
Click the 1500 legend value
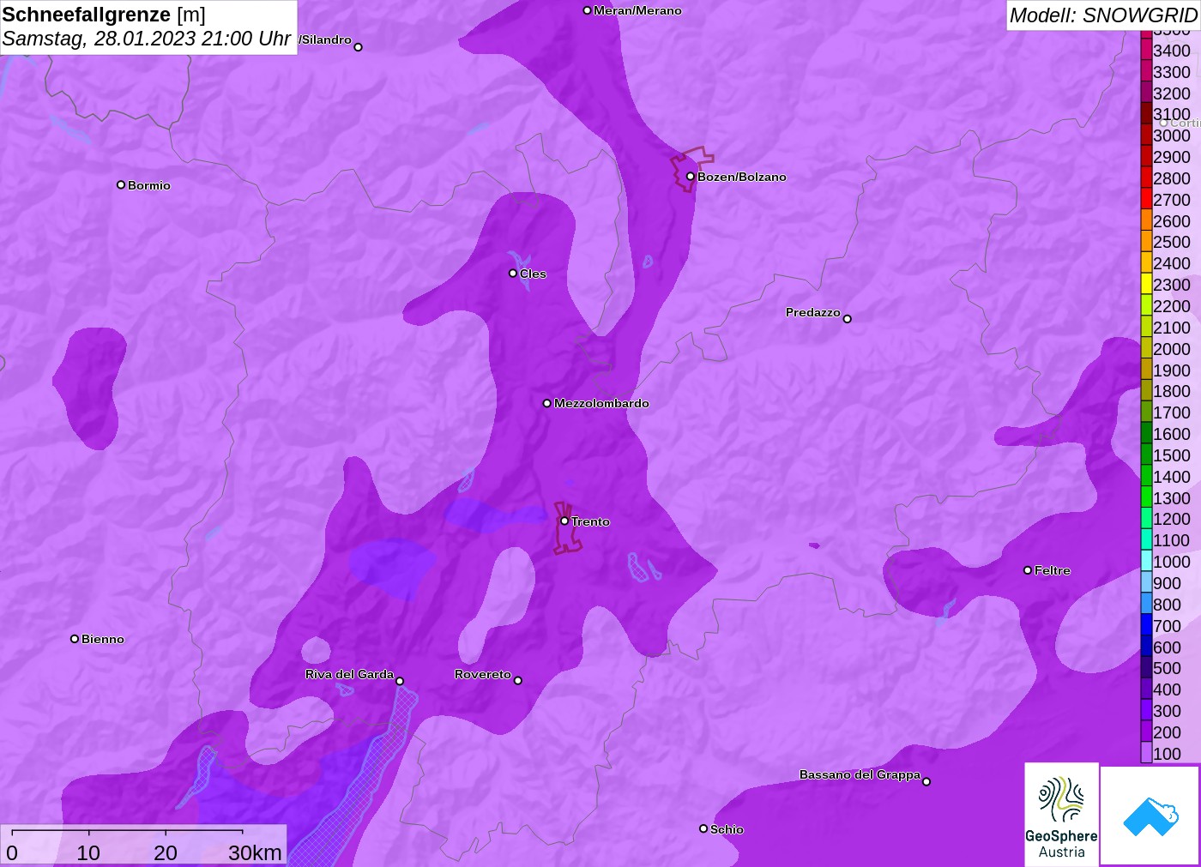[x=1172, y=455]
